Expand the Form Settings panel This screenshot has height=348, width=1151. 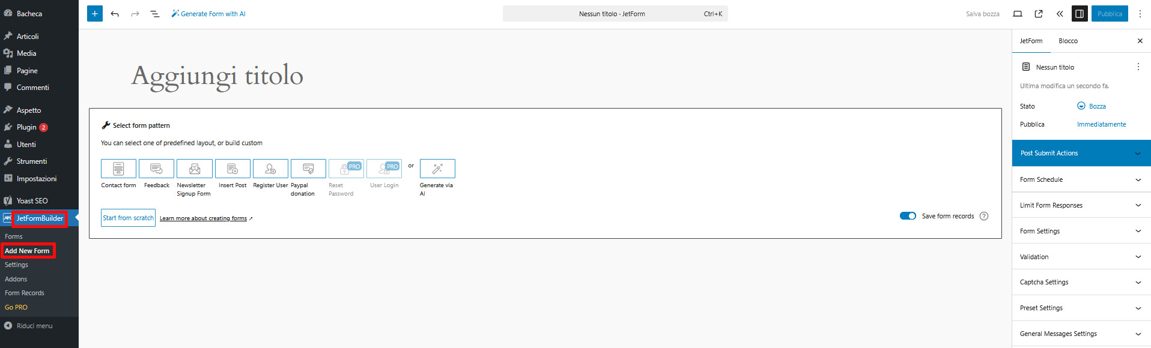click(1081, 231)
